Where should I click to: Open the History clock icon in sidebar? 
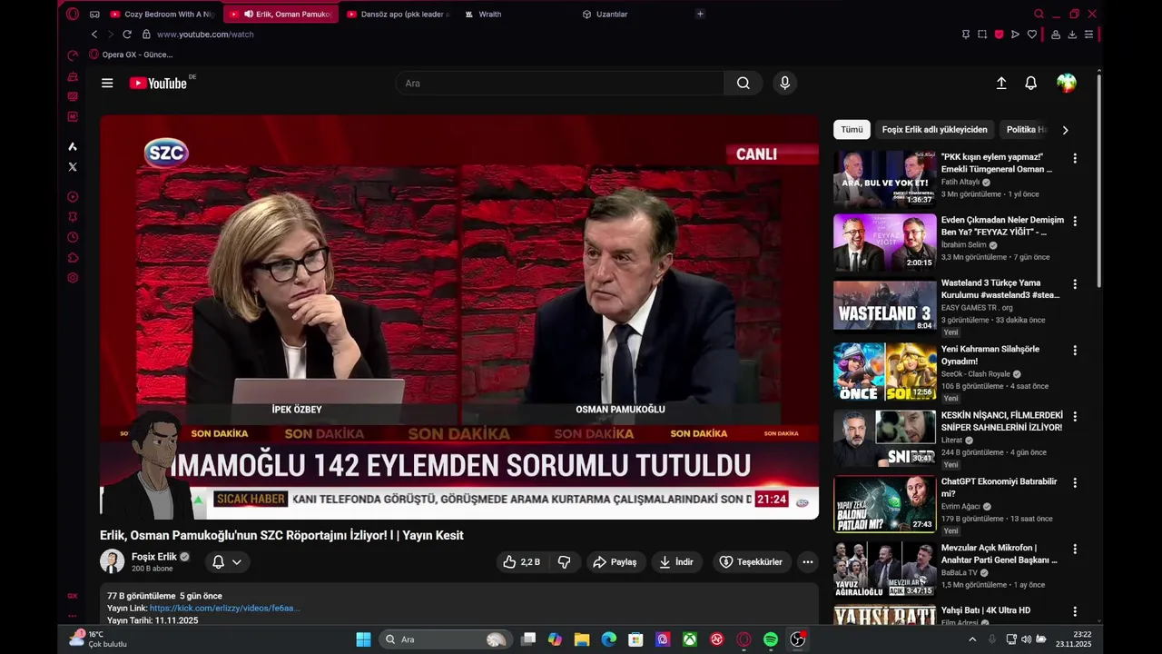(73, 237)
